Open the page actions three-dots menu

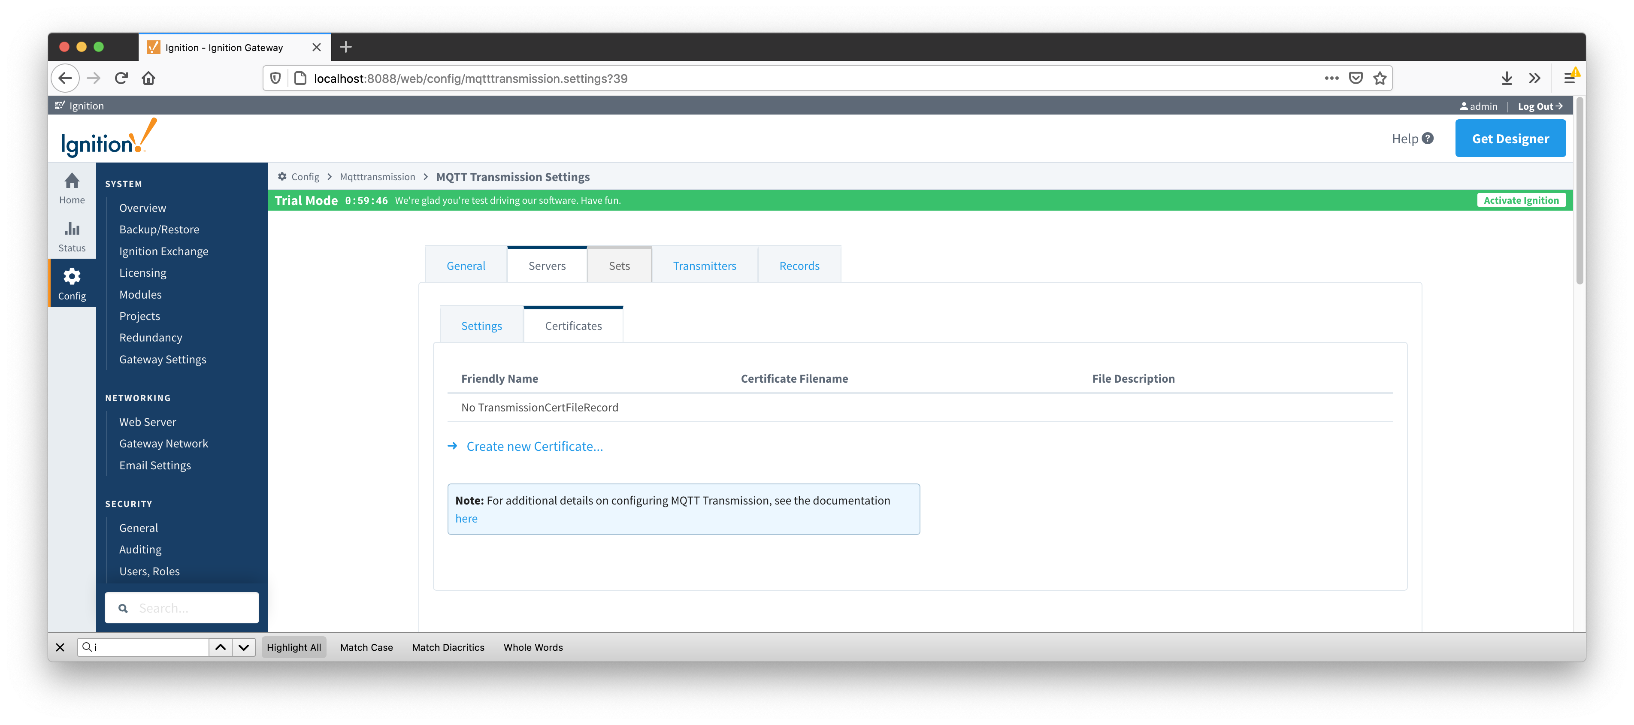1331,78
